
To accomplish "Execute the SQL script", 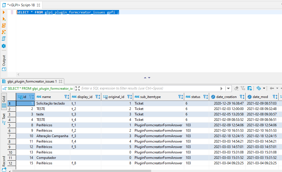I will [x=3, y=25].
